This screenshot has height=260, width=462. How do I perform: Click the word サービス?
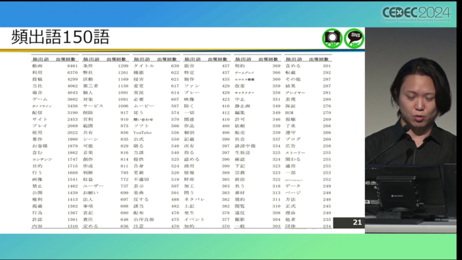(x=93, y=106)
